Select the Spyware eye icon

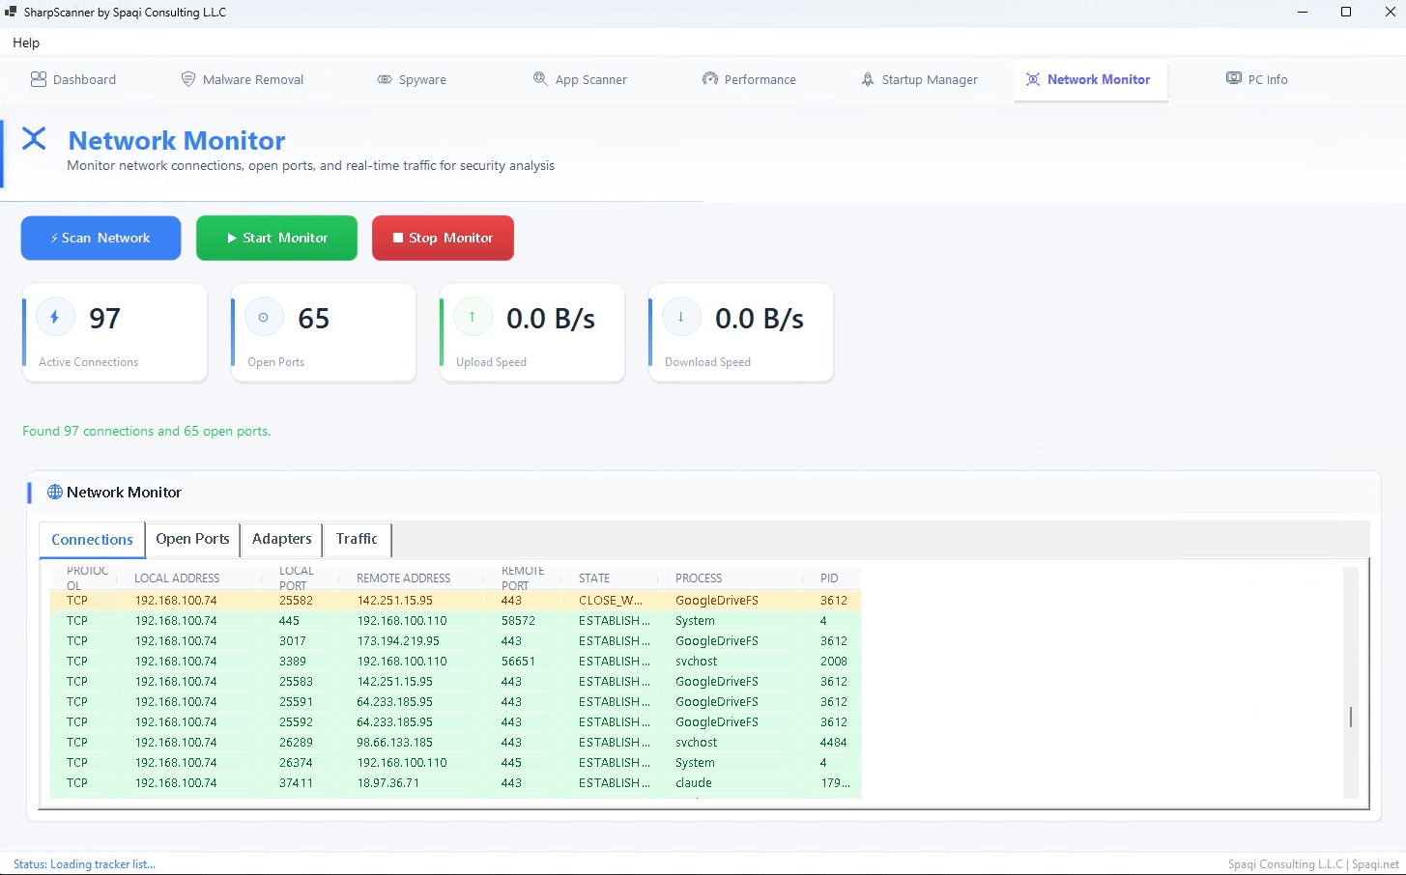pos(385,78)
